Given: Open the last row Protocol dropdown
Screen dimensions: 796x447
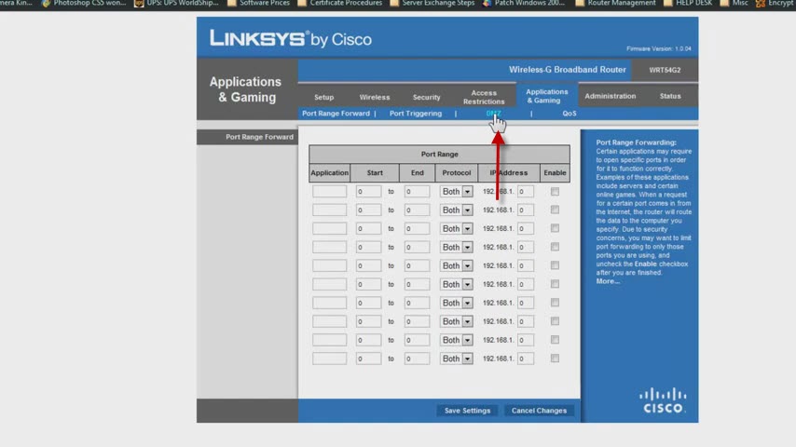Looking at the screenshot, I should [x=456, y=359].
